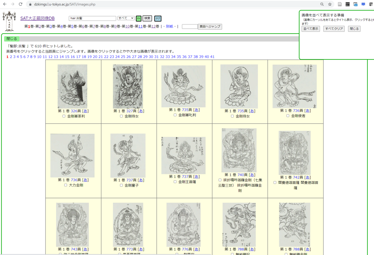Switch language with the green EN button
Screen dimensions: 374x255
click(x=138, y=18)
